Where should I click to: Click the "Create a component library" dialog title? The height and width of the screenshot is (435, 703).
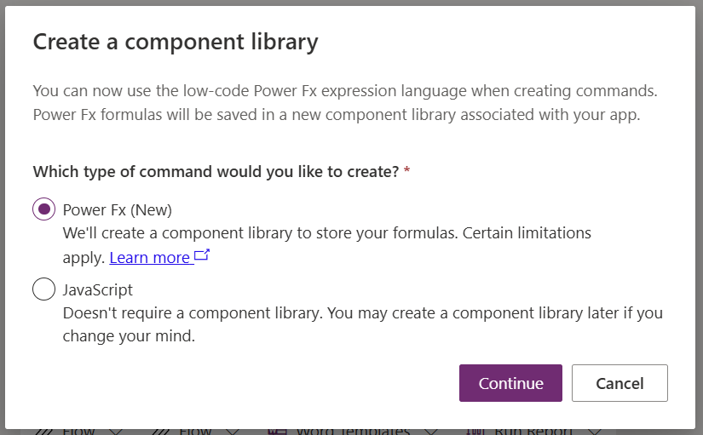click(176, 42)
